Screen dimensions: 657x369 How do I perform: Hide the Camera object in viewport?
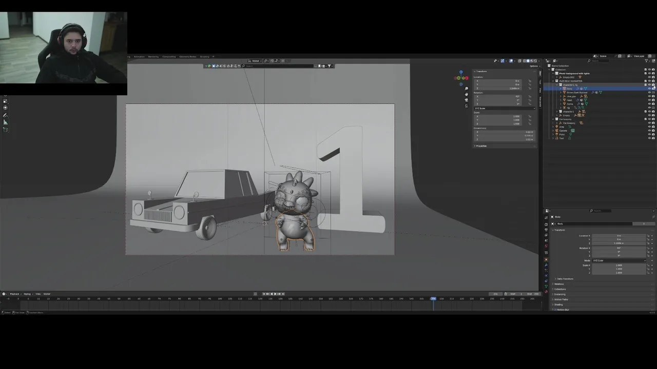pos(649,131)
